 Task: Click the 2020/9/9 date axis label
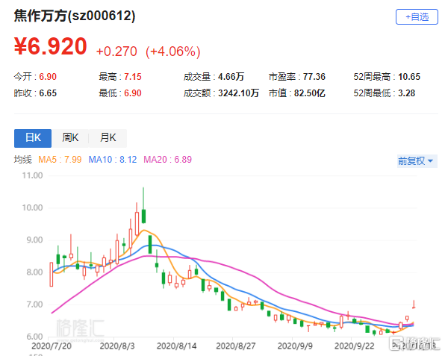click(x=295, y=346)
